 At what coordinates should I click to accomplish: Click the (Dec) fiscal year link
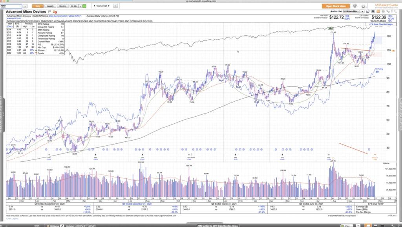10,26
